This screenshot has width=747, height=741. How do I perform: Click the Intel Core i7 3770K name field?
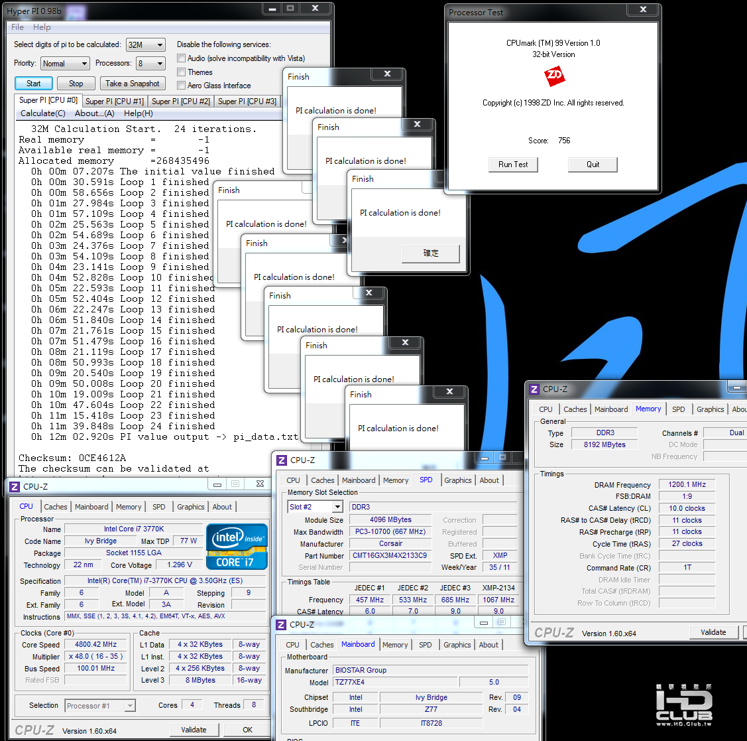134,529
